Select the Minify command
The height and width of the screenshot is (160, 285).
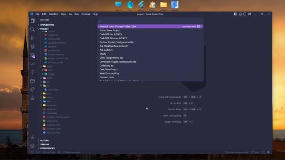[150, 54]
